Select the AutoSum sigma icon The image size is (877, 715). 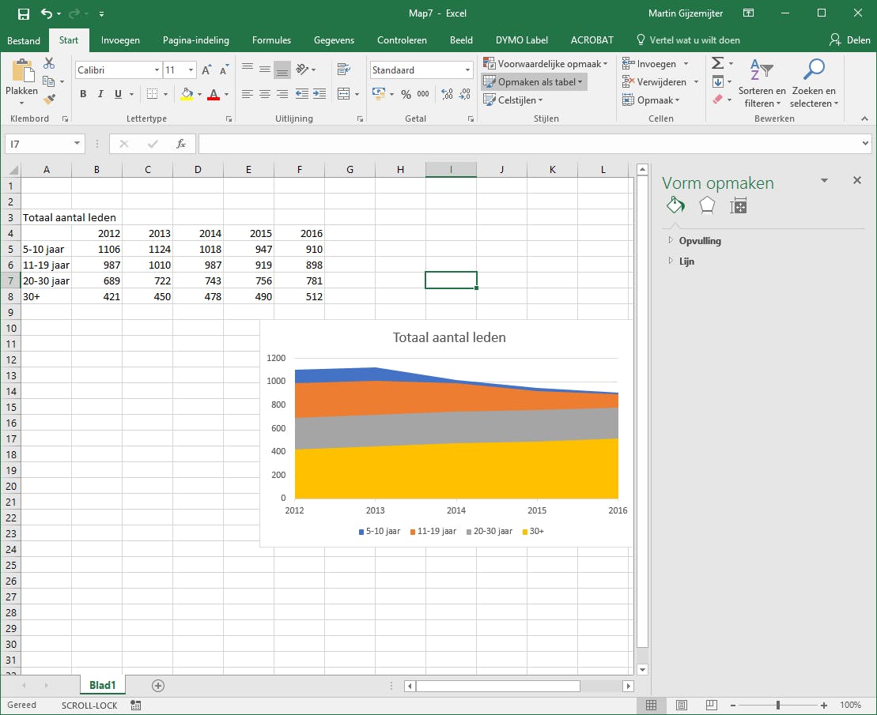(717, 63)
